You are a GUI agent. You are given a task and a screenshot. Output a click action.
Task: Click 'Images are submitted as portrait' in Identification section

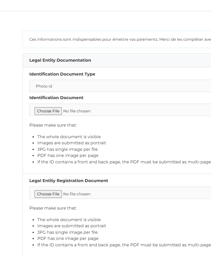72,143
